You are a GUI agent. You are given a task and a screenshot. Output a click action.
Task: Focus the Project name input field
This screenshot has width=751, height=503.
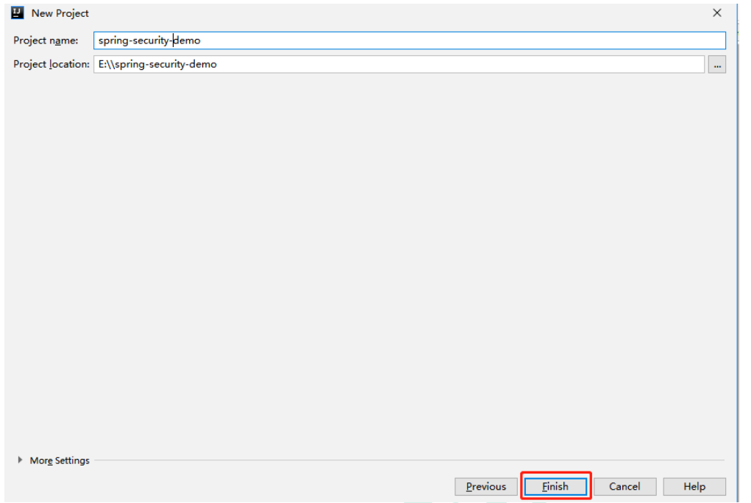point(410,40)
